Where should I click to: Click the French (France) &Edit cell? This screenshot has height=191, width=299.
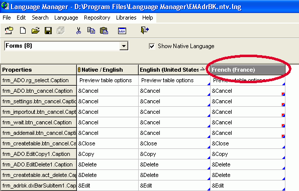(248, 185)
